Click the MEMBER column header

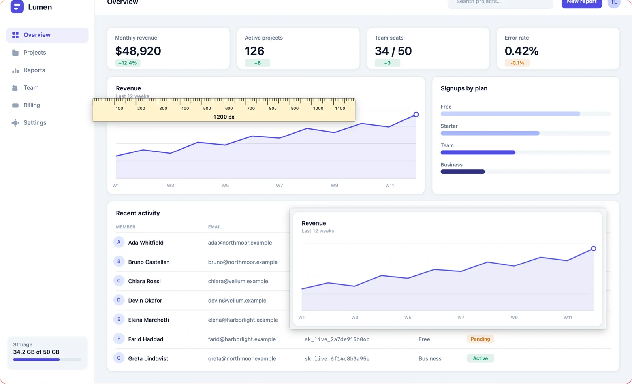click(x=126, y=227)
